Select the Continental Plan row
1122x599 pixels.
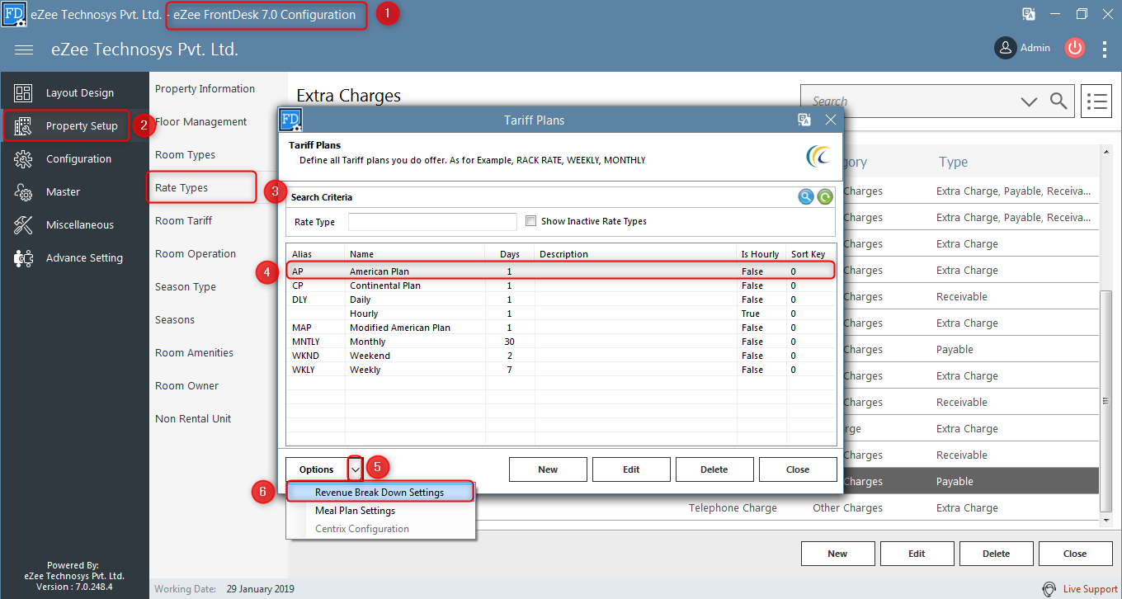[x=561, y=285]
